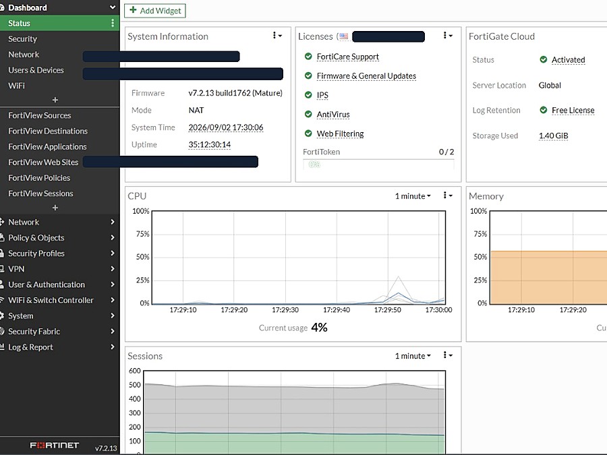
Task: Click the Log & Report chart icon
Action: pos(2,346)
